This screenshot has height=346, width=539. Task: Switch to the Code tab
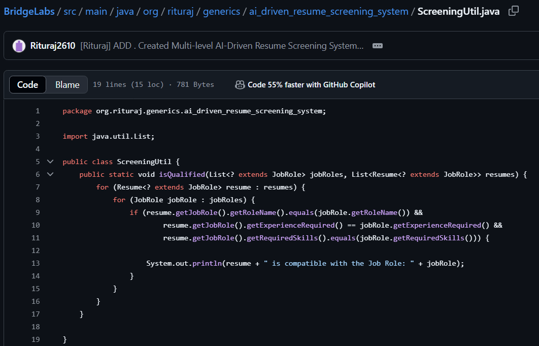coord(27,85)
